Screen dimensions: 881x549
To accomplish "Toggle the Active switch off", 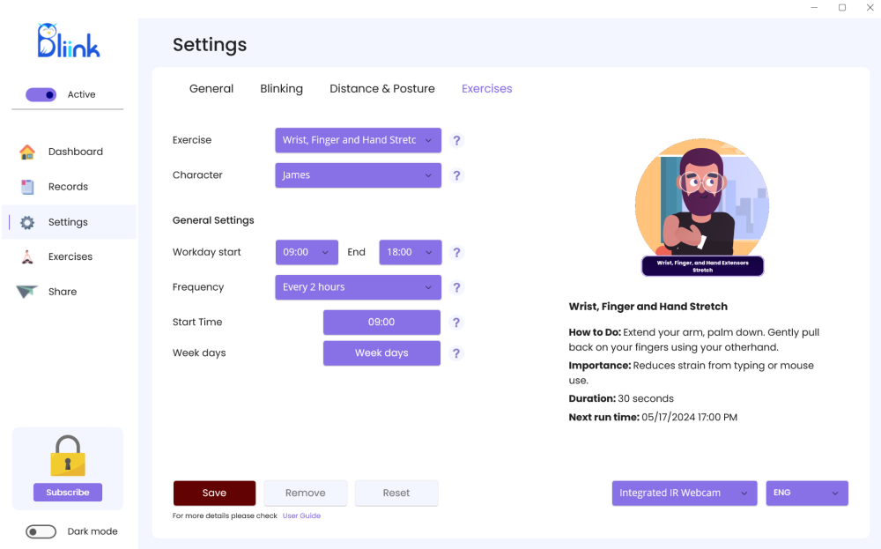I will click(x=41, y=94).
